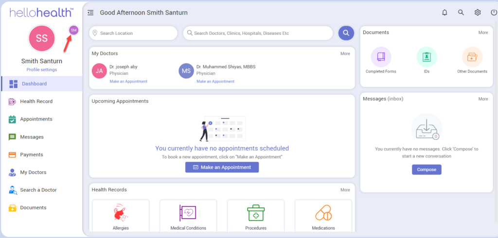The image size is (498, 238).
Task: Click the power logout icon
Action: [x=494, y=13]
